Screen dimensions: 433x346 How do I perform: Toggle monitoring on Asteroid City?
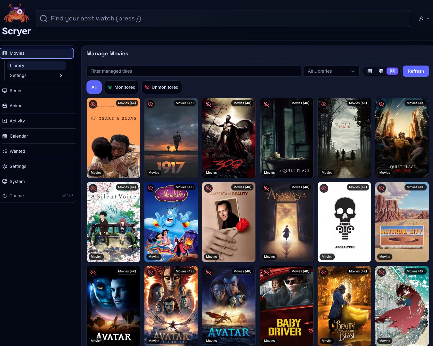(x=382, y=188)
